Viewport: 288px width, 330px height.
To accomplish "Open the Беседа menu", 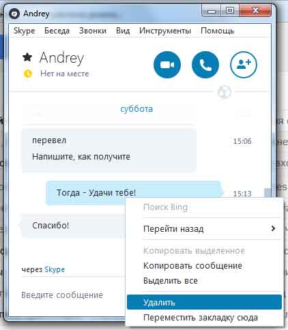I will [57, 31].
